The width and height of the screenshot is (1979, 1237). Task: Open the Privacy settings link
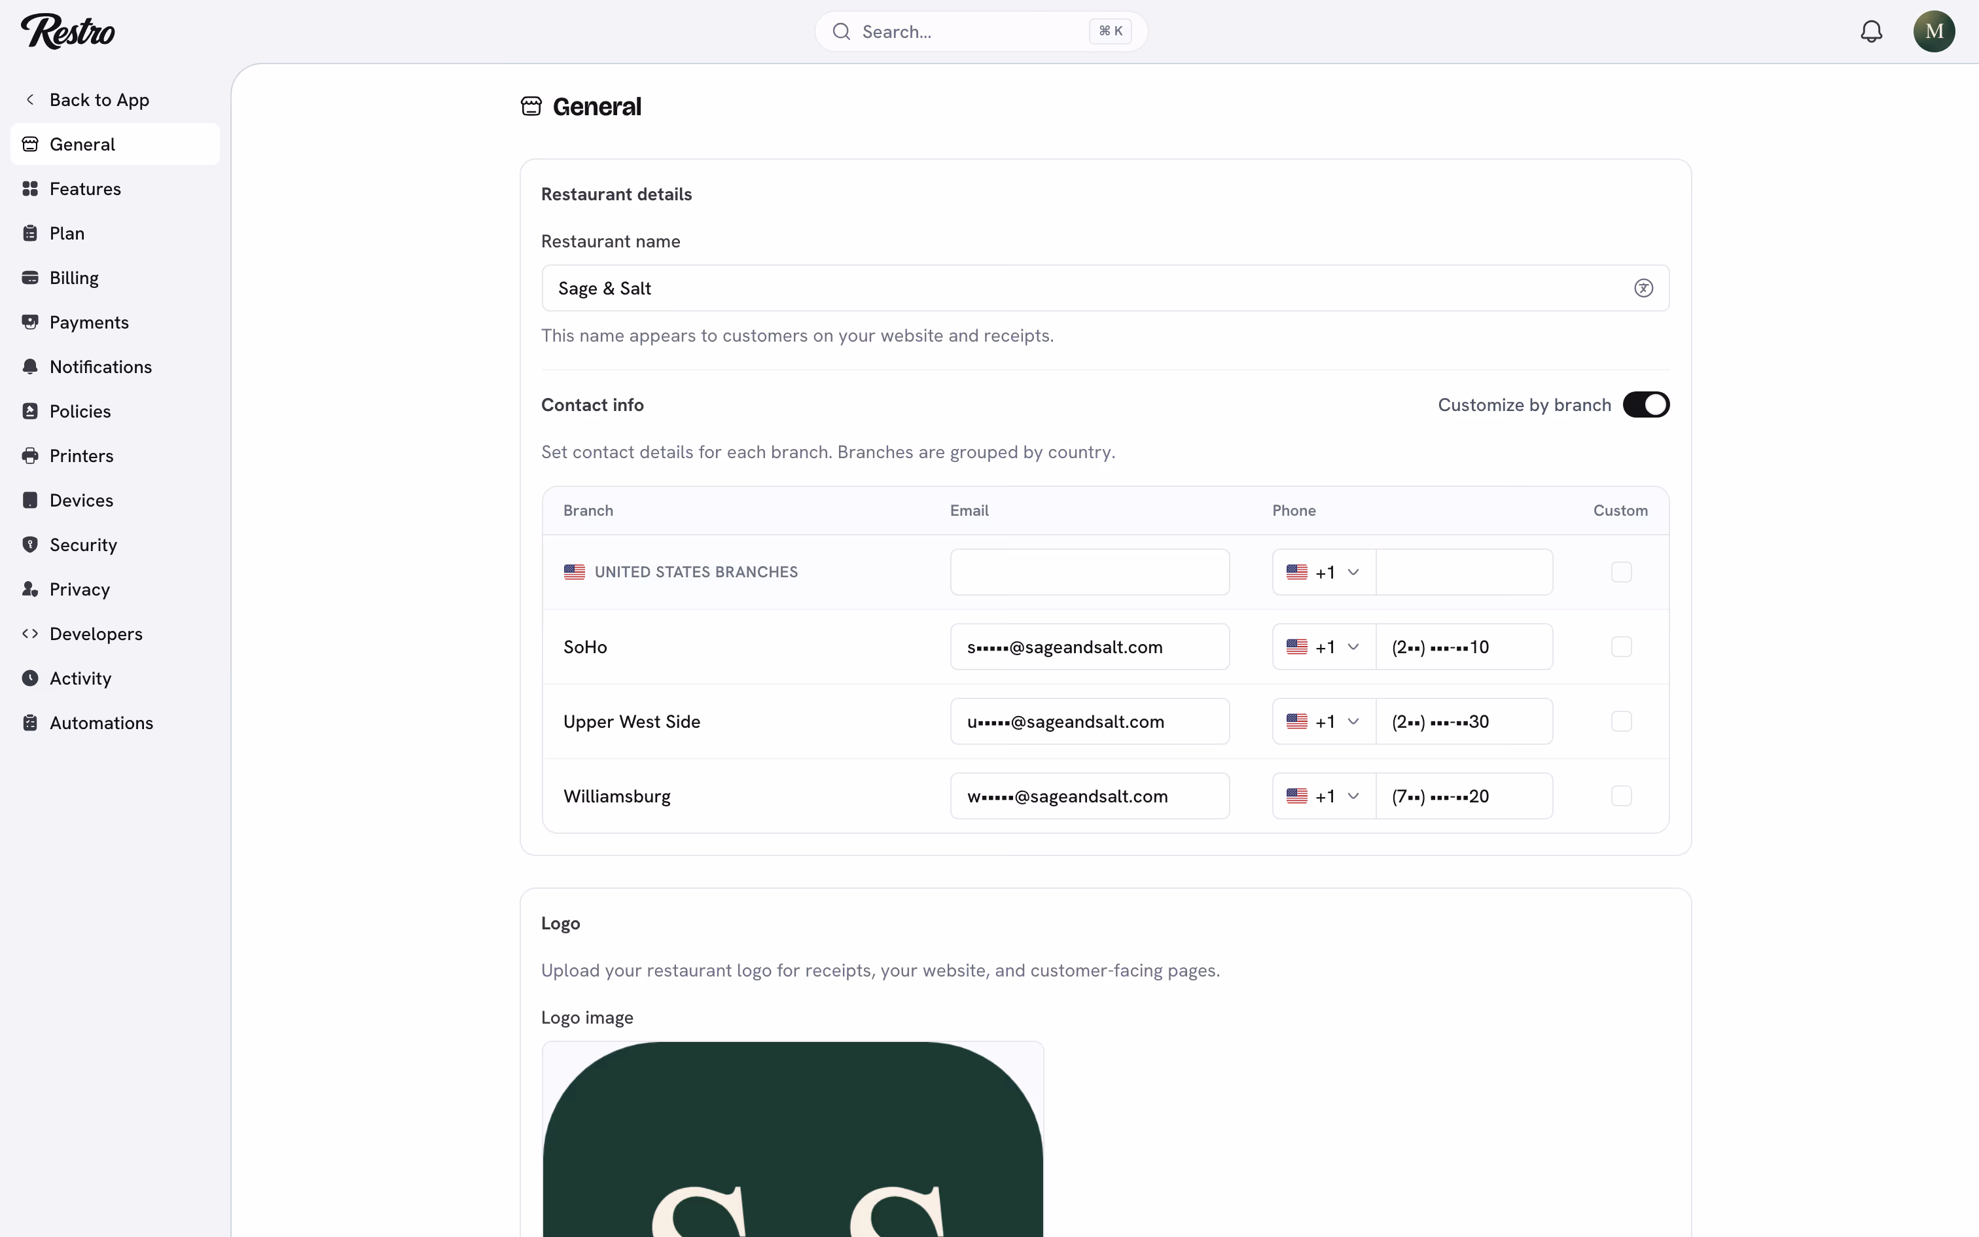pos(115,589)
